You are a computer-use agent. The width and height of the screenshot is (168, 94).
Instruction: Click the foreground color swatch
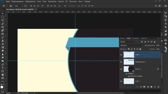click(2, 87)
